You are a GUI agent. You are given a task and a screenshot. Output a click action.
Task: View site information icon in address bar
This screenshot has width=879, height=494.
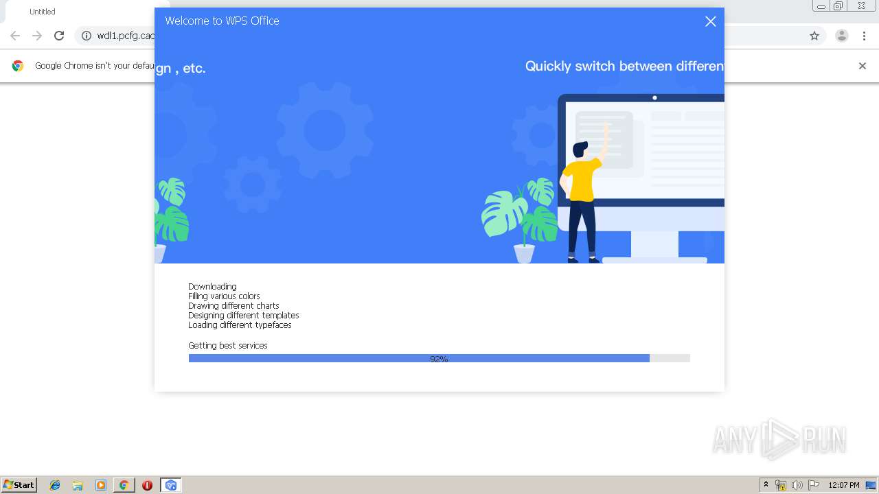pyautogui.click(x=86, y=36)
